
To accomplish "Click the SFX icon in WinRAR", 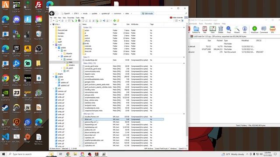I will click(x=273, y=30).
